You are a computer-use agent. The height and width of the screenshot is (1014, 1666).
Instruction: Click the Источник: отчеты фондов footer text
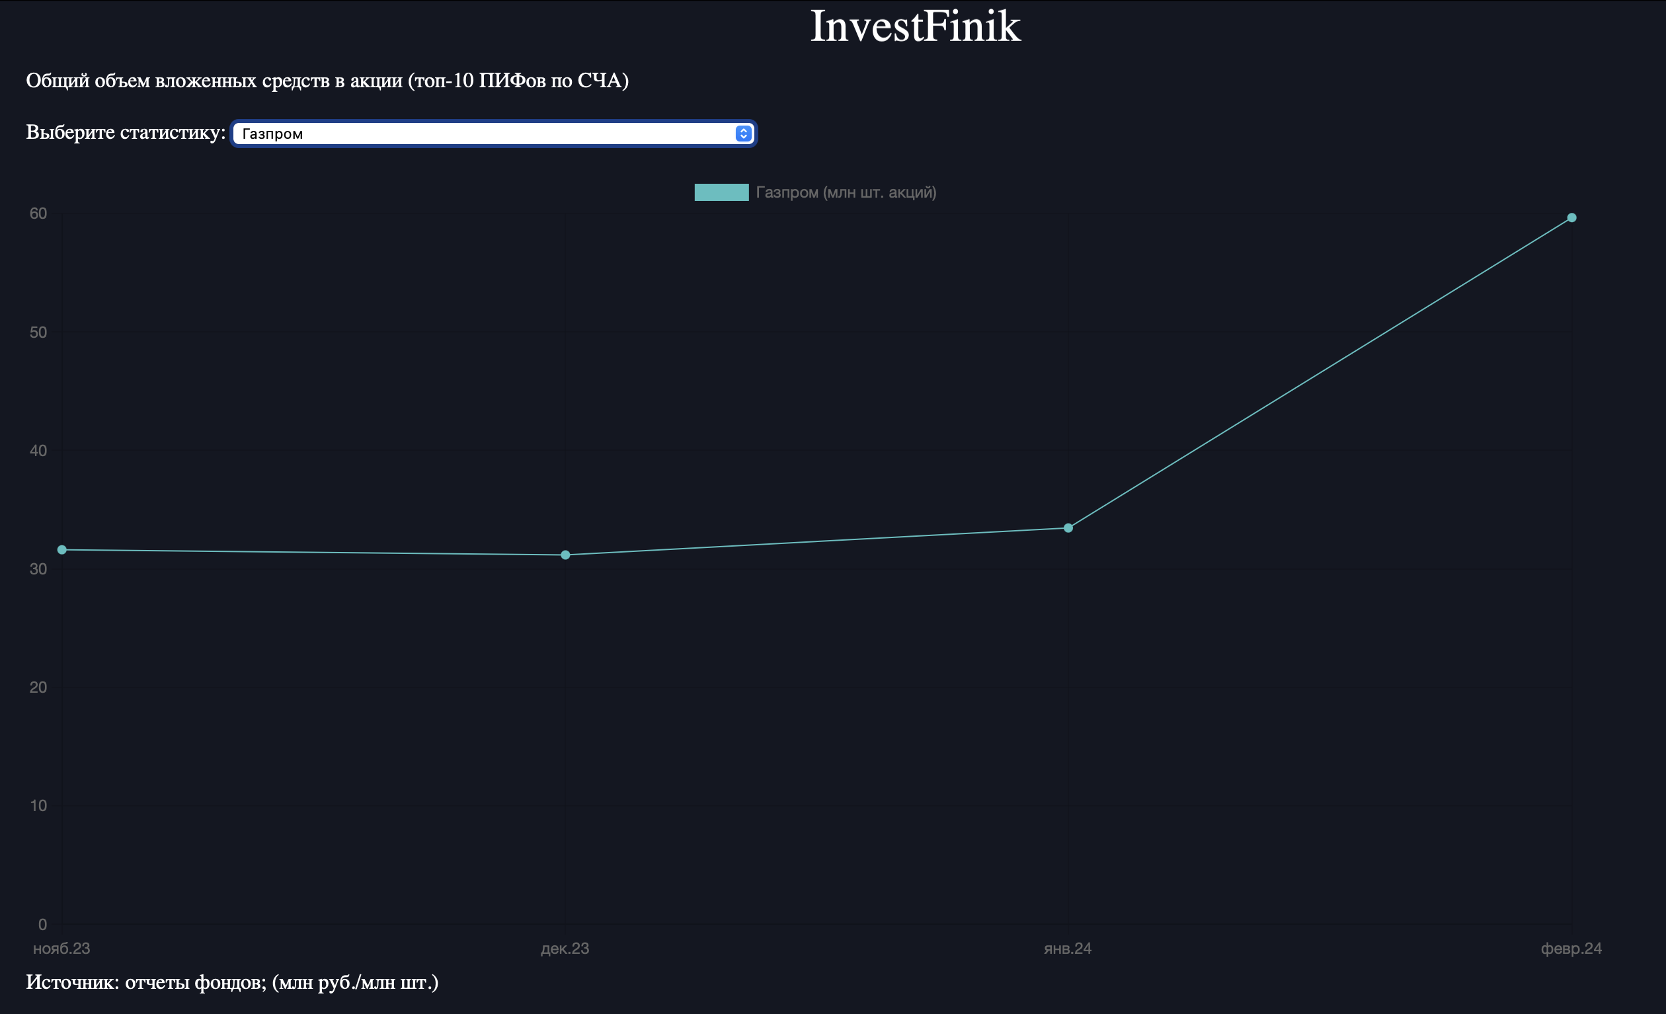click(232, 982)
